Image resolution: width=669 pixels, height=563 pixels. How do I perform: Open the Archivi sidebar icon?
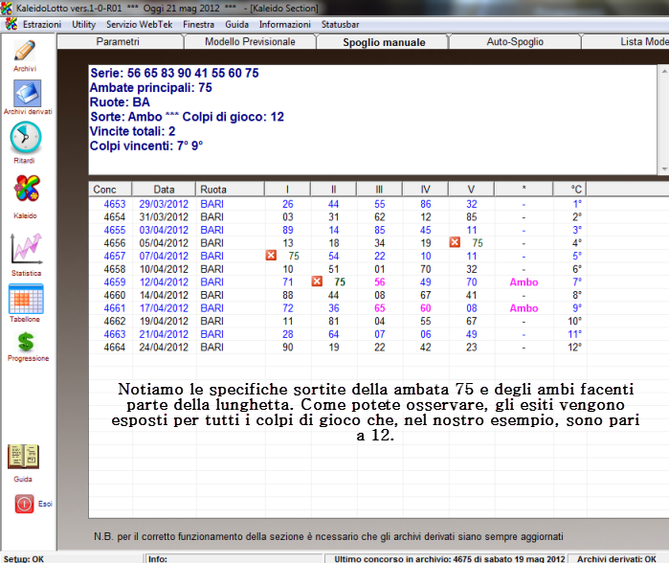click(x=25, y=52)
